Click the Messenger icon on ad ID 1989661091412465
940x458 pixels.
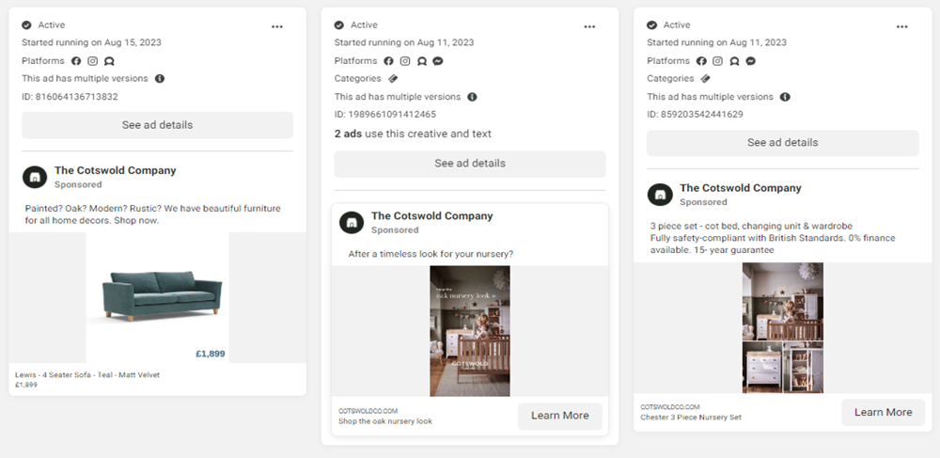[x=438, y=60]
